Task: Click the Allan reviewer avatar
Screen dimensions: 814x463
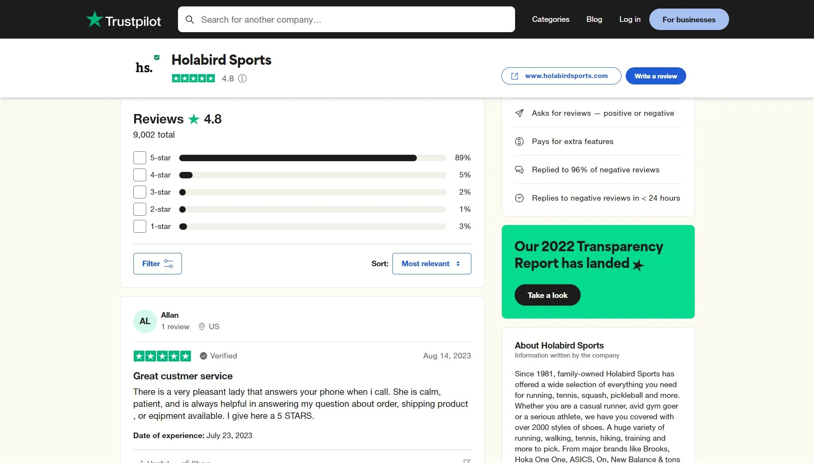Action: coord(145,321)
